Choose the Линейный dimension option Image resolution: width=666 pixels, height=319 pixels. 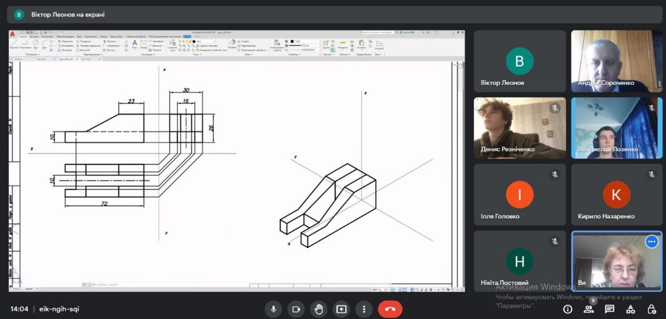157,41
